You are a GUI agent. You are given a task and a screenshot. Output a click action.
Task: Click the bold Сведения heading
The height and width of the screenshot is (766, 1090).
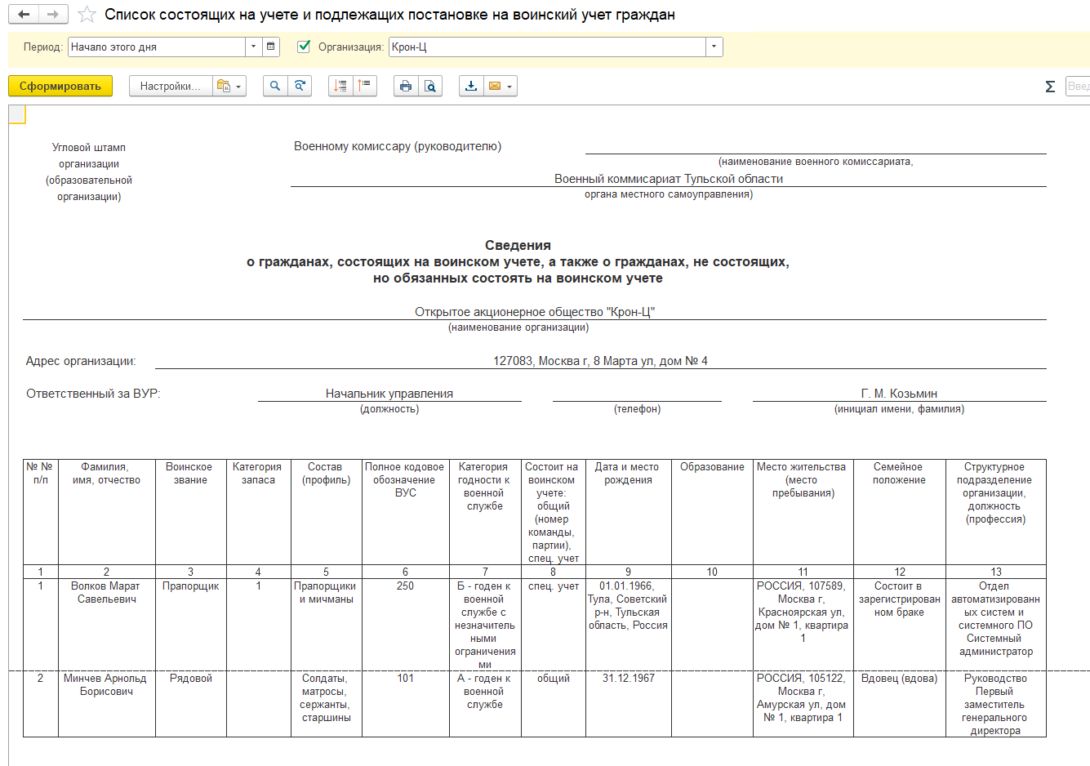coord(518,245)
